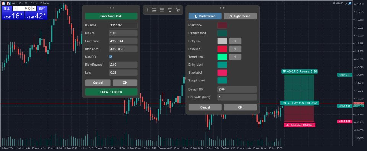Click the Balance field showing 1314.92
Viewport: 367px width, 151px height.
tap(123, 25)
